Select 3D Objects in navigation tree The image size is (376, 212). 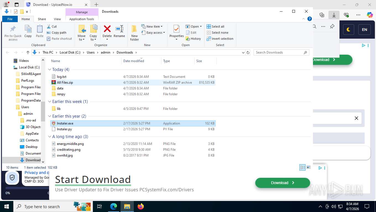(33, 127)
